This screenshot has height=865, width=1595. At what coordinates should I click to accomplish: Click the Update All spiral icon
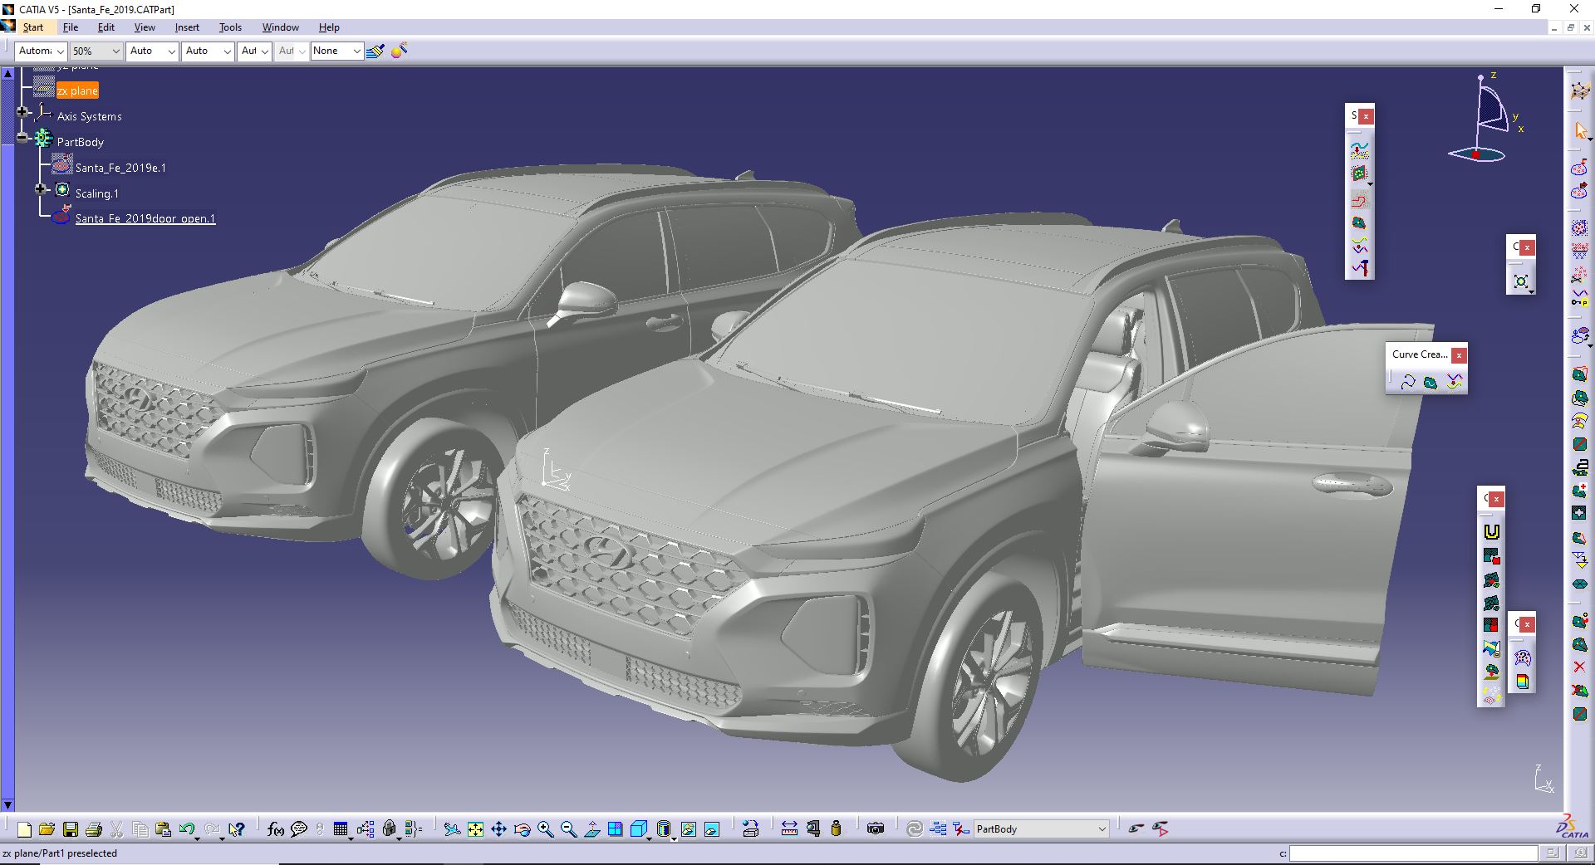(915, 828)
